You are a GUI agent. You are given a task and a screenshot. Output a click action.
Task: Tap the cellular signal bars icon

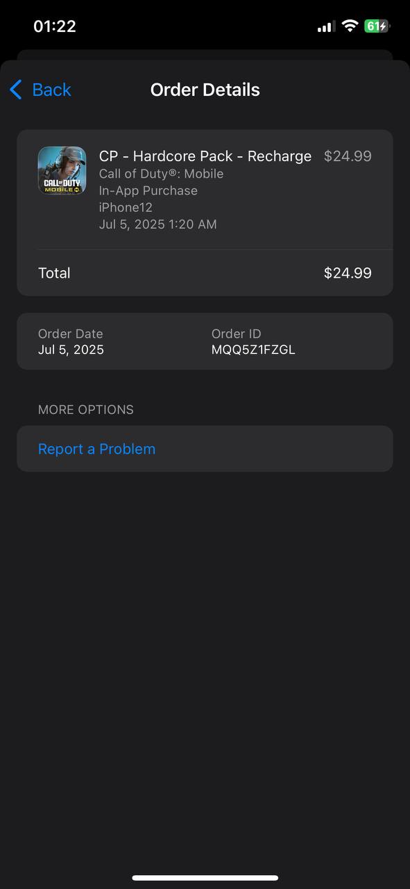coord(326,26)
